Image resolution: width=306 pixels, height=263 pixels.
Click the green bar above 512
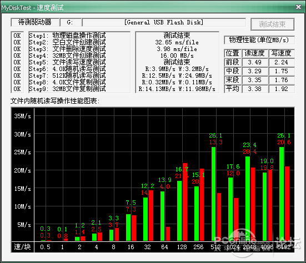tap(214, 194)
